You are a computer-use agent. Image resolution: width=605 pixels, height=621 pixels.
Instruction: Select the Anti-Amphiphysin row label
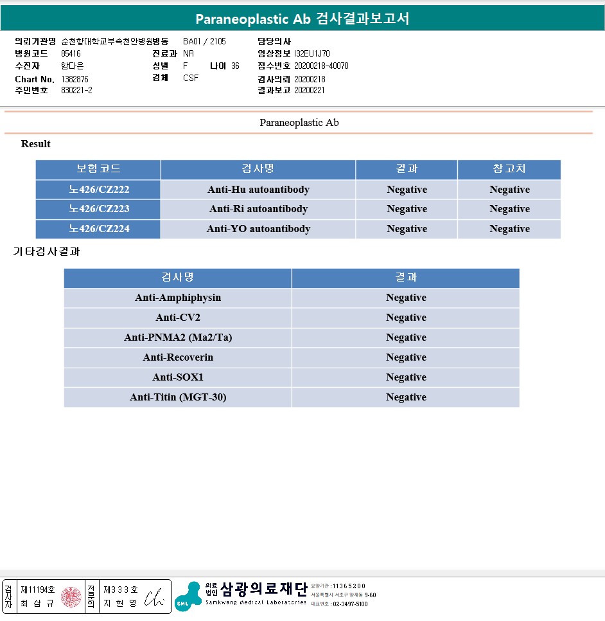tap(178, 298)
